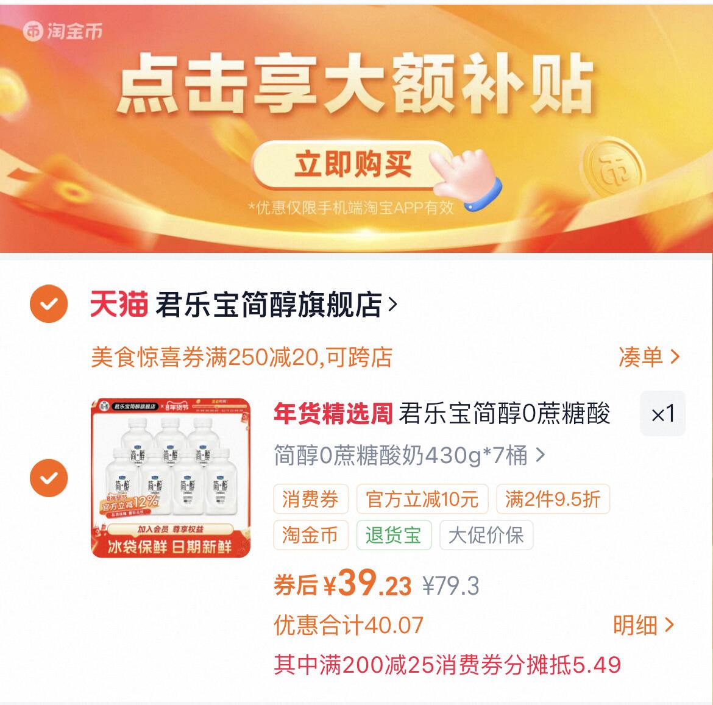
Task: Open the 君乐宝简醇旗舰店 store page
Action: [268, 304]
